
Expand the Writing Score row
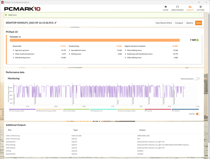pyautogui.click(x=70, y=54)
